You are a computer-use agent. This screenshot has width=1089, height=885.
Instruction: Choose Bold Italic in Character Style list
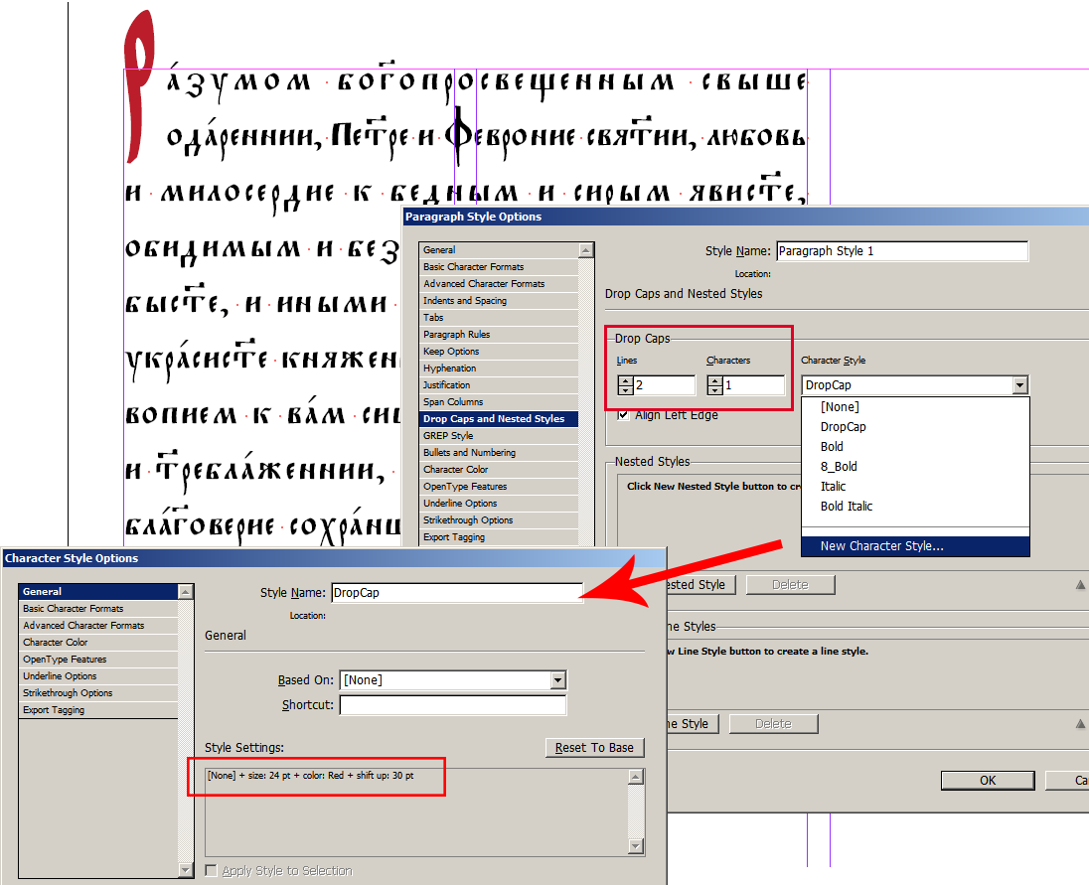(x=847, y=506)
